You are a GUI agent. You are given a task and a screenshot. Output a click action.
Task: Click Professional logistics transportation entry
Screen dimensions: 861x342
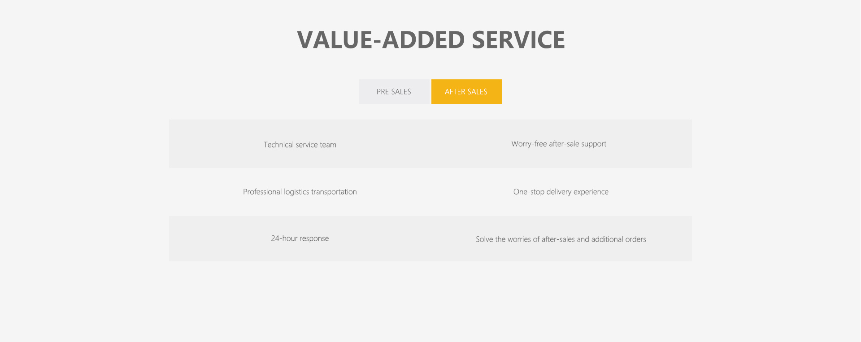pos(300,192)
